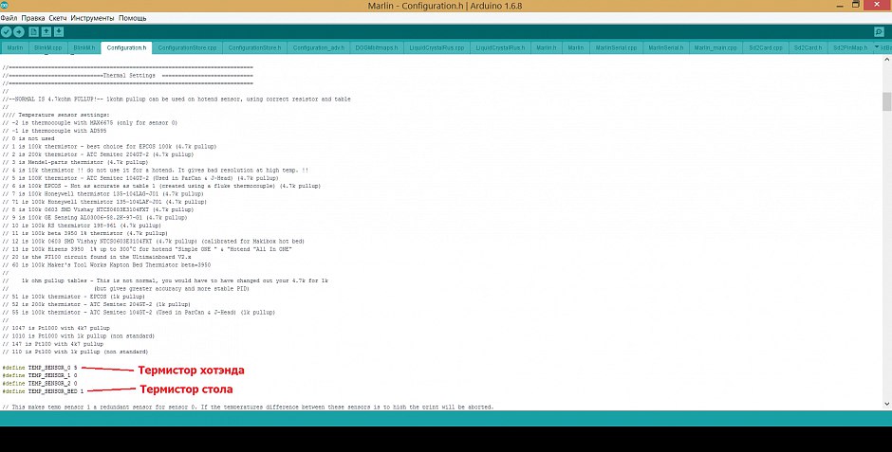Switch to the ConfigurationStore.h tab
892x452 pixels.
pos(254,47)
